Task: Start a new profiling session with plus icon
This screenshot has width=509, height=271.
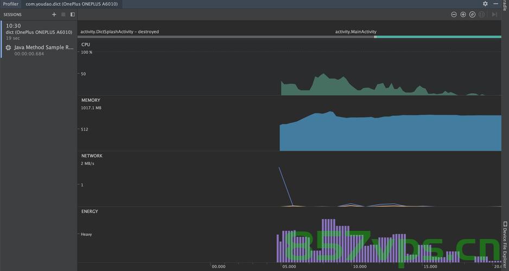Action: [x=54, y=14]
